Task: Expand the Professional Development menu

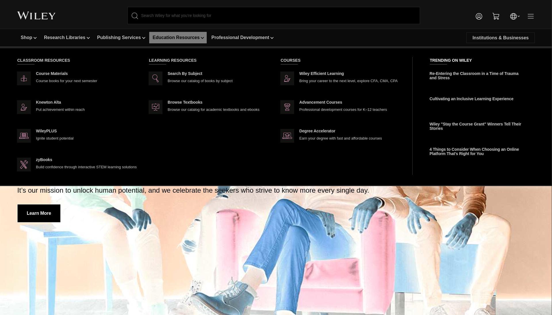Action: click(x=242, y=38)
